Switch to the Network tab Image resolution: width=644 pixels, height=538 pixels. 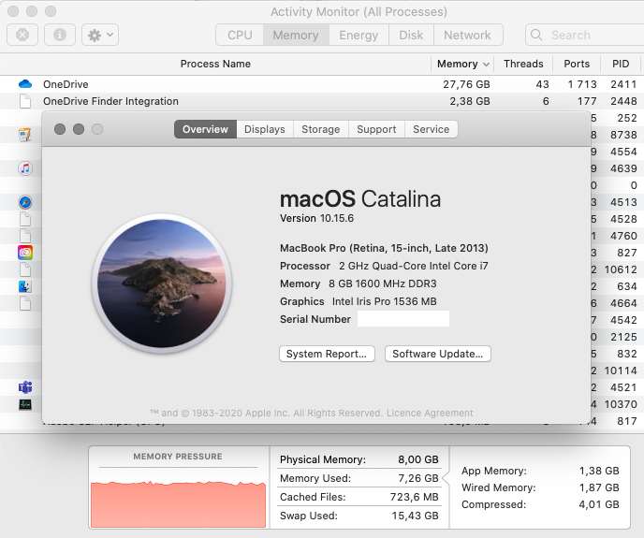[x=467, y=35]
